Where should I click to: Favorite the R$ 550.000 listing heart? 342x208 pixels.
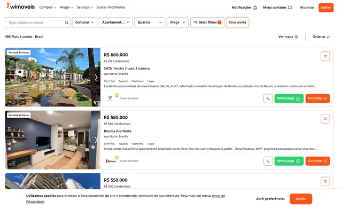point(325,181)
